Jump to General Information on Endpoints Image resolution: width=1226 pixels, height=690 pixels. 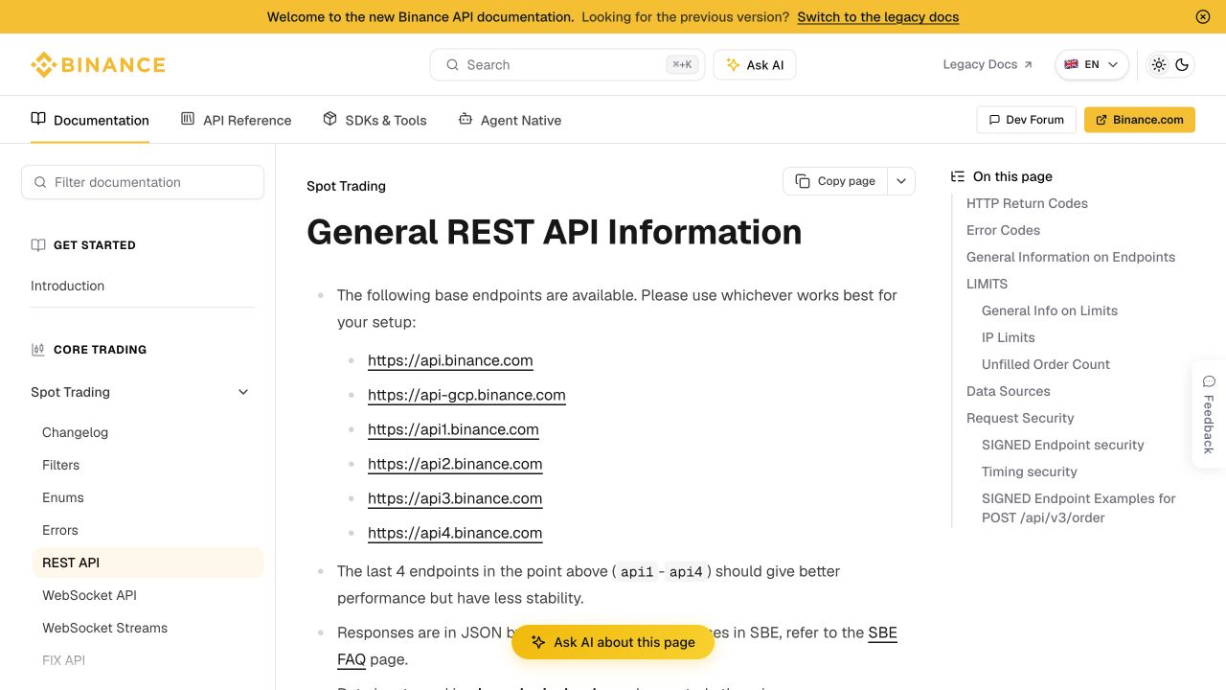pyautogui.click(x=1071, y=257)
